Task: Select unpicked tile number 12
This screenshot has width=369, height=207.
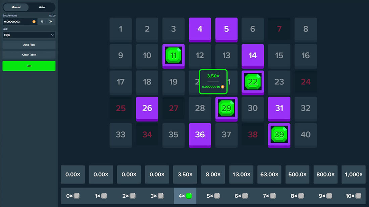Action: [x=200, y=55]
